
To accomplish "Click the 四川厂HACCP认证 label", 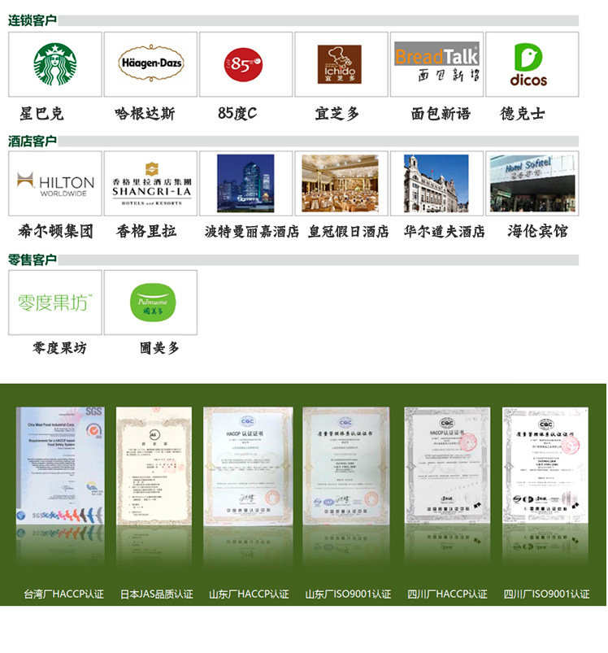I will tap(447, 594).
